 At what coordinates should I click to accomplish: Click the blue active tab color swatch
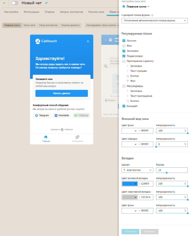[x=129, y=184]
